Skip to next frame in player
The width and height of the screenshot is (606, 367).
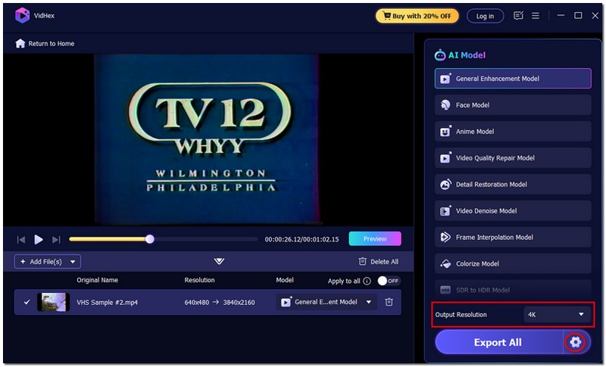click(56, 239)
